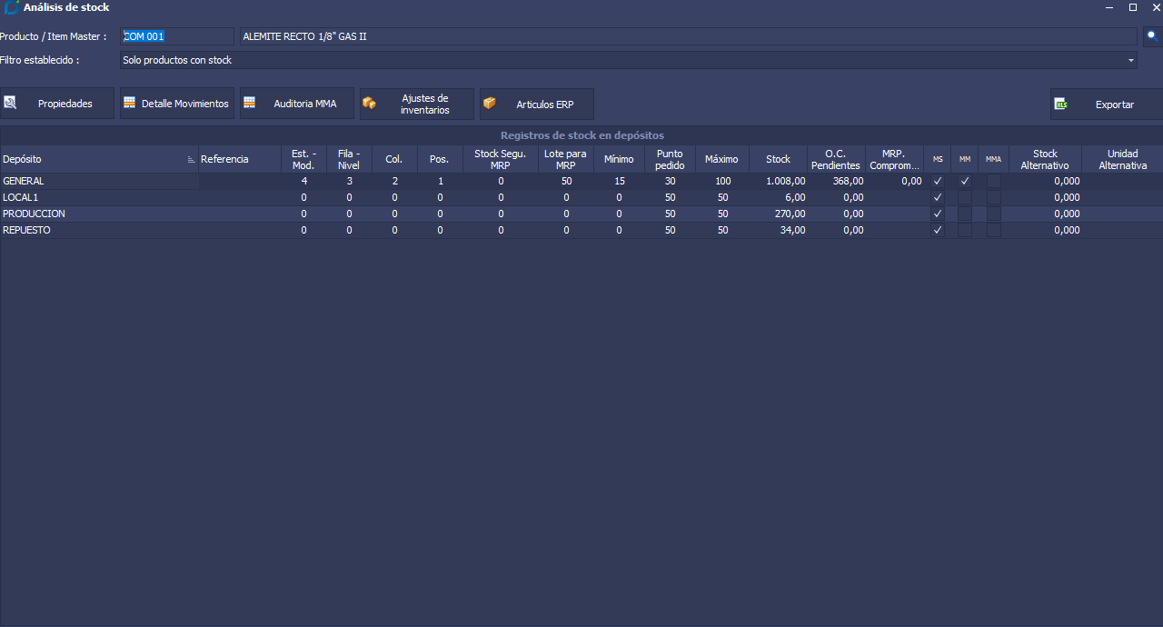Viewport: 1163px width, 627px height.
Task: Enable MM for the LOCAL1 deposit
Action: (x=965, y=197)
